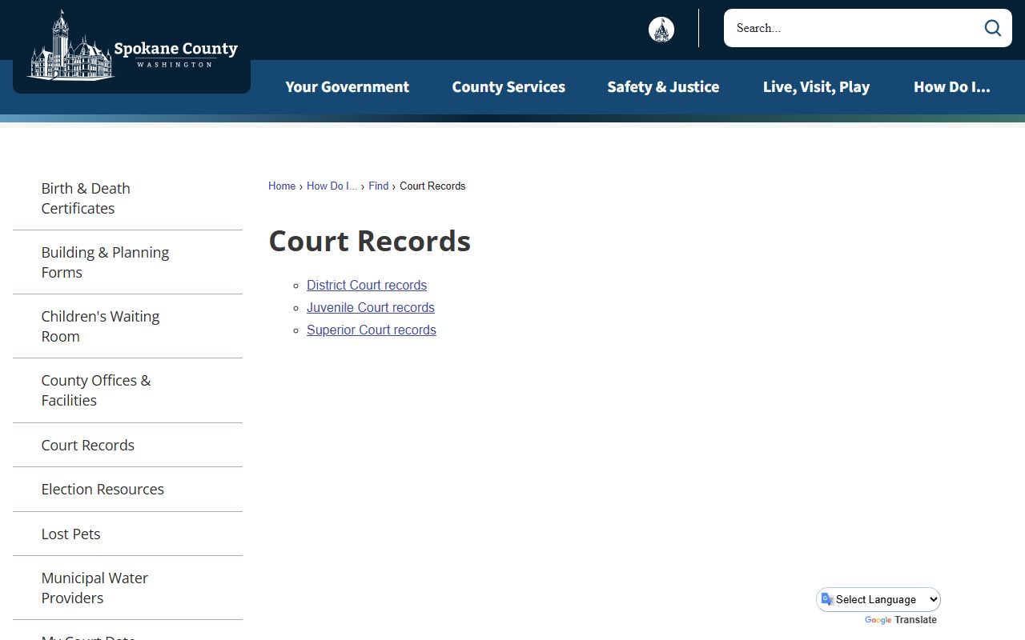Open Election Resources sidebar item

point(127,490)
